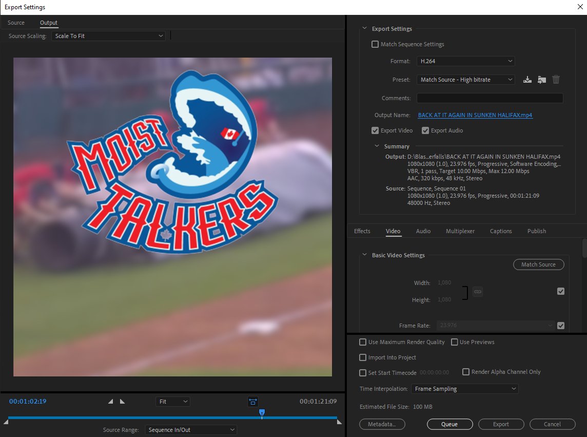
Task: Click the settings panel vertical scrollbar
Action: (x=584, y=248)
